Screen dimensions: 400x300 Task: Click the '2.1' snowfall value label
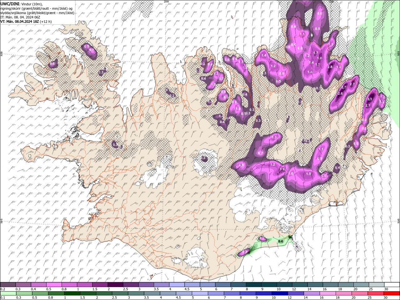pos(367,106)
